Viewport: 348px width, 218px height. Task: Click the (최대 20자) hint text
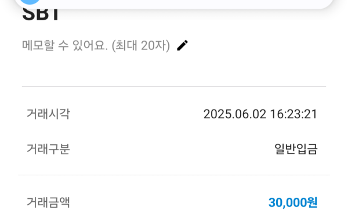tap(141, 45)
